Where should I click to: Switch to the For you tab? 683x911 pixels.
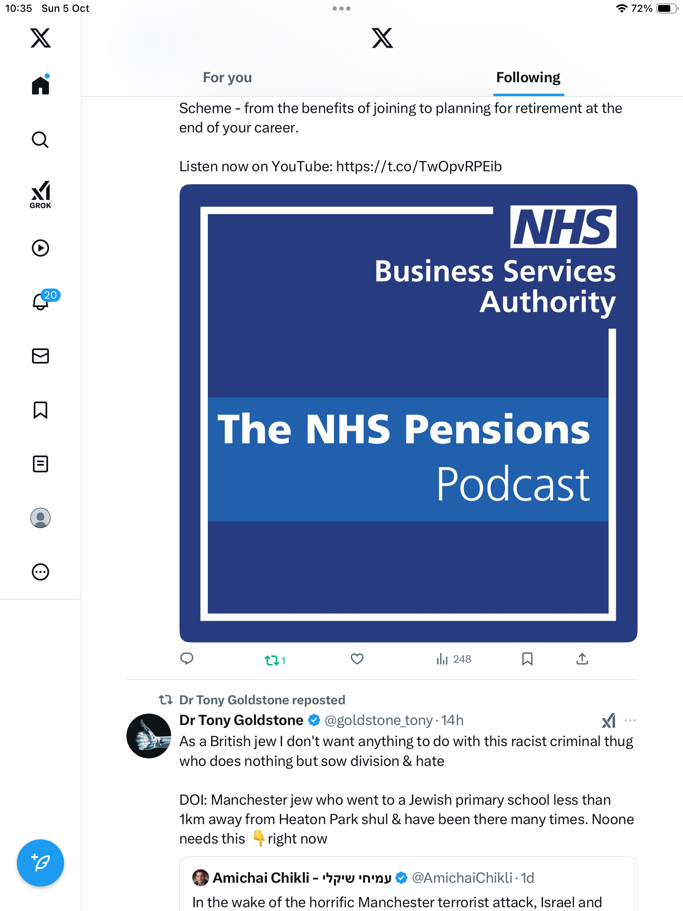227,78
